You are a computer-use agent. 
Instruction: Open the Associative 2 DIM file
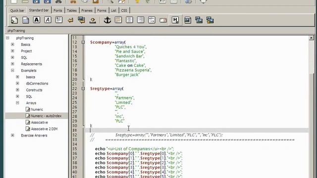pos(44,129)
